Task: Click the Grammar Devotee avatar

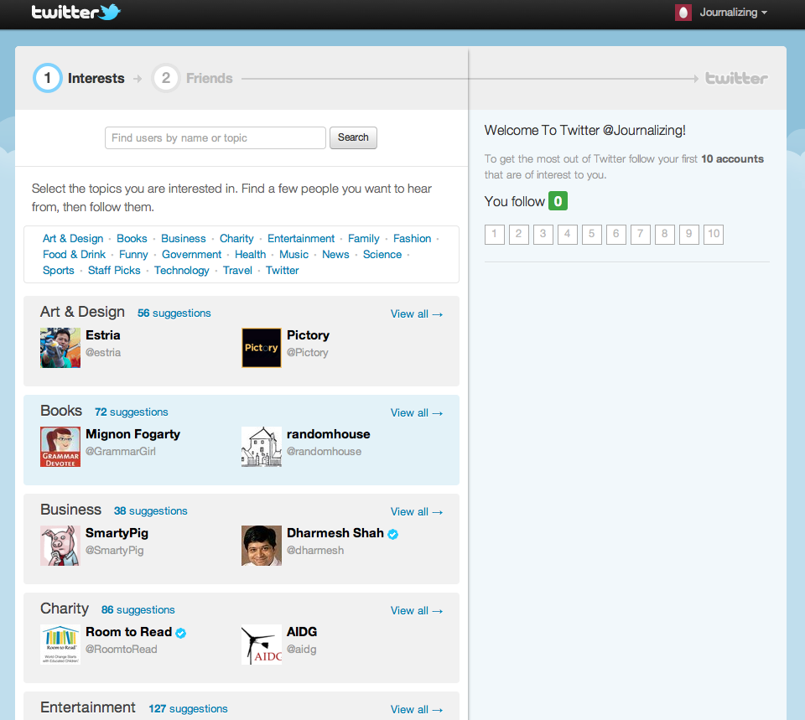Action: (60, 447)
